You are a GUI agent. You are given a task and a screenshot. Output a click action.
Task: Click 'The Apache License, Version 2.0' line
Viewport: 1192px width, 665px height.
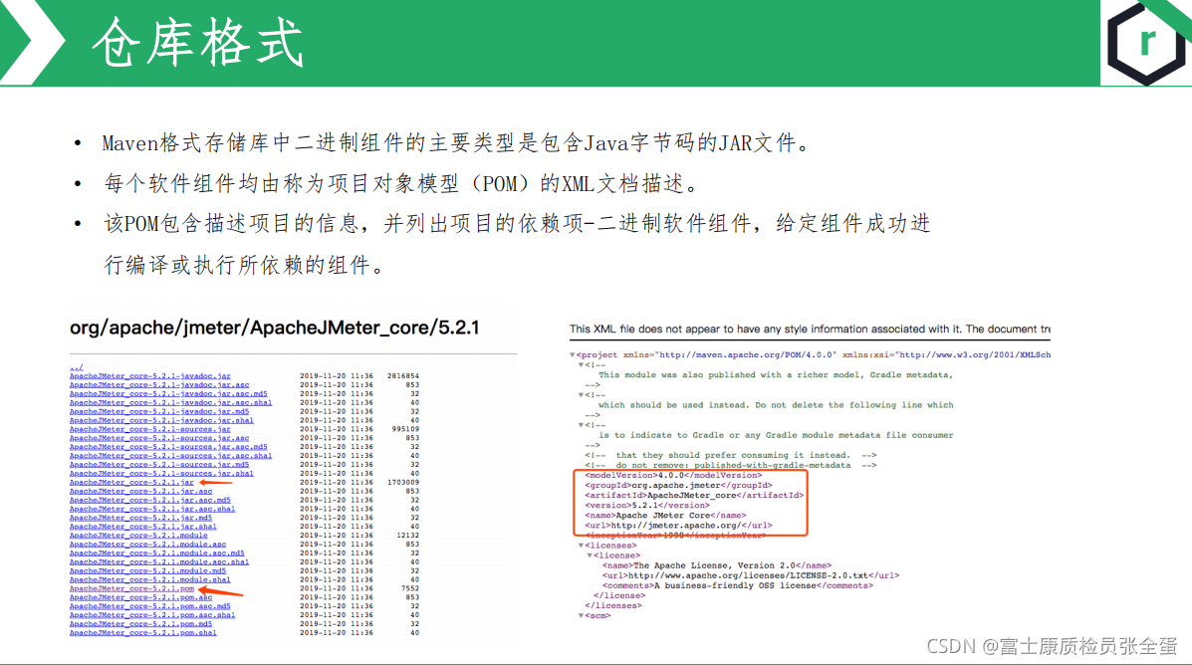[717, 565]
